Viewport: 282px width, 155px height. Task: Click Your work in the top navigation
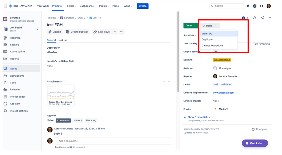pyautogui.click(x=43, y=6)
